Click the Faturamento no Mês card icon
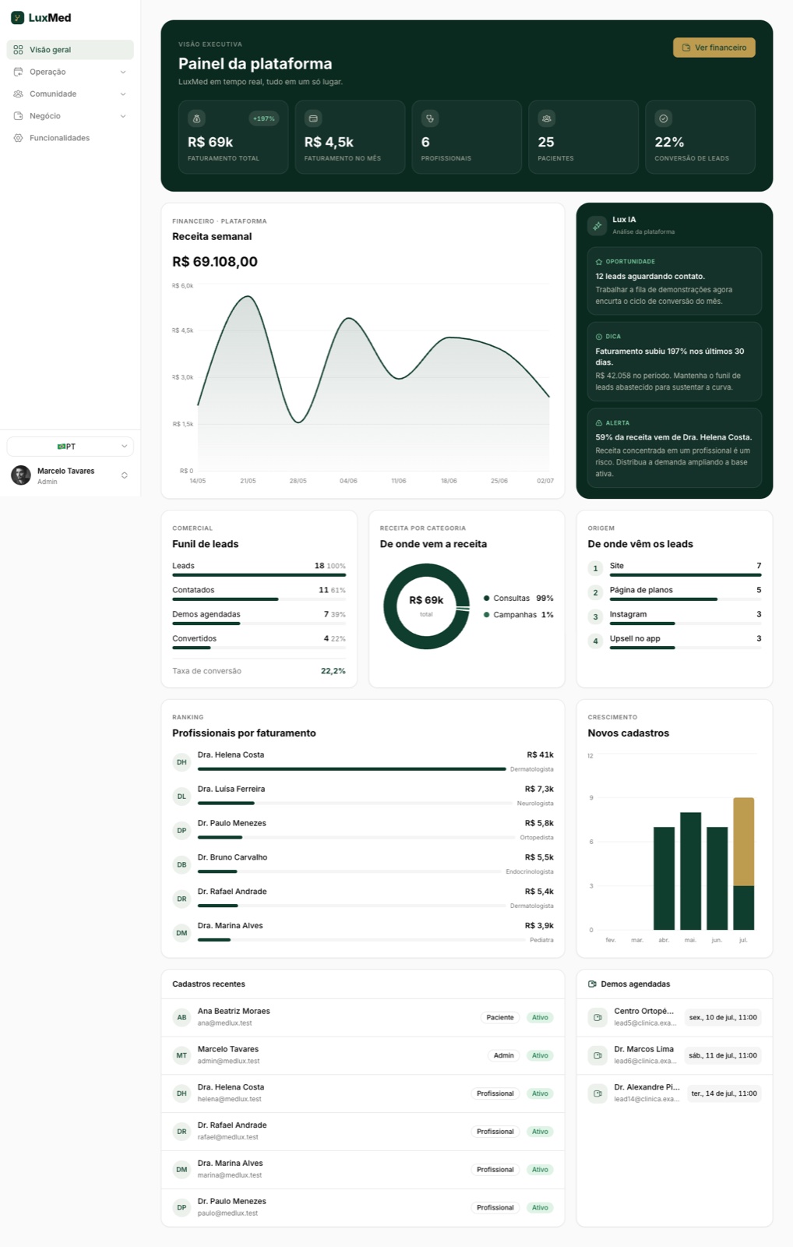 [x=313, y=118]
